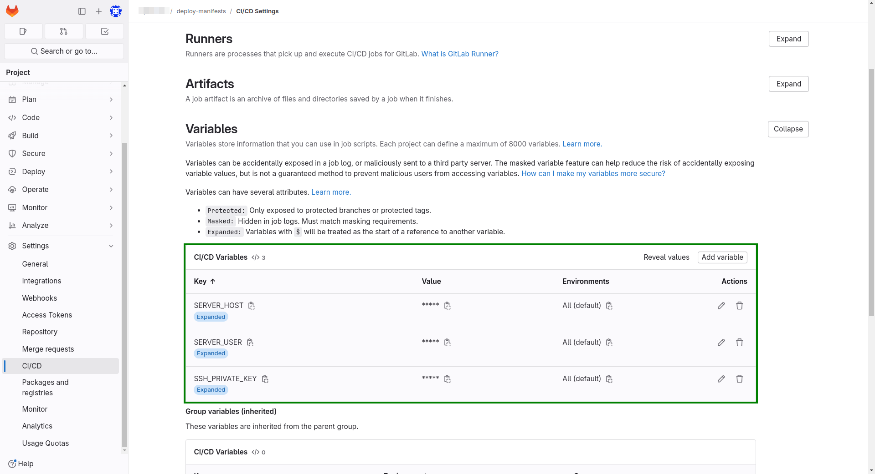Expand the Analyze sidebar section
This screenshot has width=875, height=474.
[x=61, y=226]
